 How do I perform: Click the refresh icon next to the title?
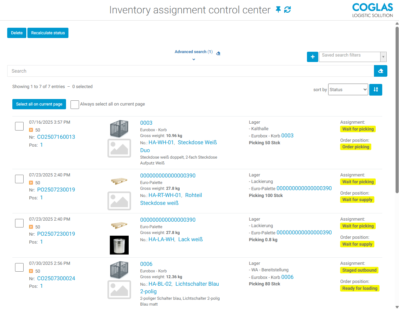pos(287,10)
